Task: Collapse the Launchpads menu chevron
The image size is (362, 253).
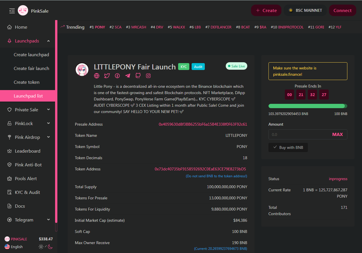Action: pyautogui.click(x=48, y=41)
